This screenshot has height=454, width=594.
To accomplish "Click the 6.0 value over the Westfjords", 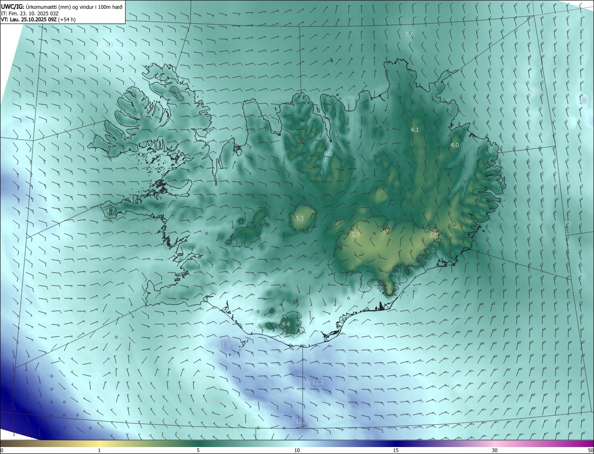I will coord(142,115).
